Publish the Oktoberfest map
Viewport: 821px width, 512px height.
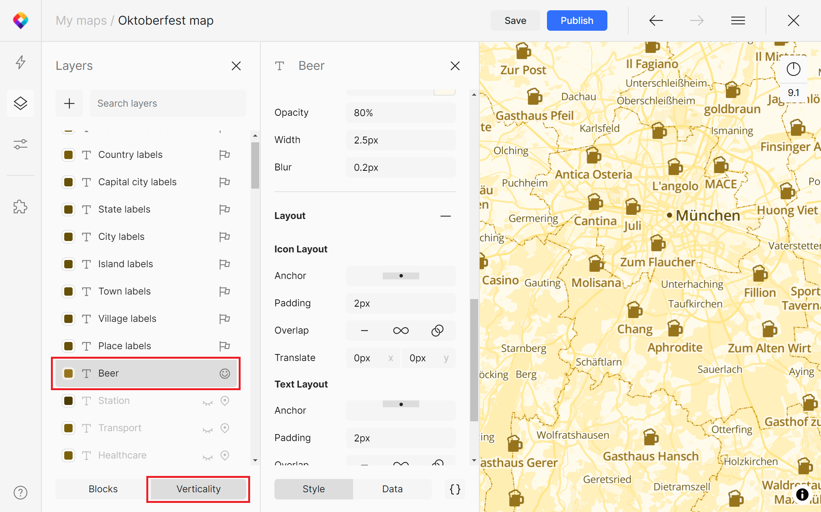click(577, 20)
